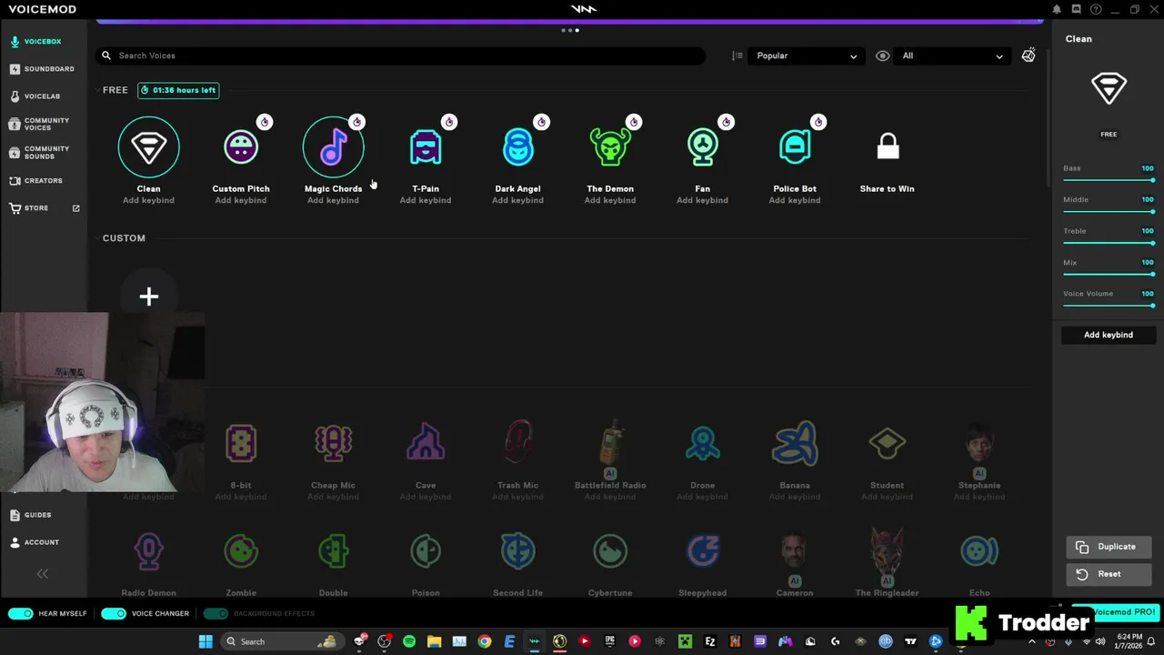Collapse the CUSTOM voices section
This screenshot has height=655, width=1164.
tap(96, 238)
